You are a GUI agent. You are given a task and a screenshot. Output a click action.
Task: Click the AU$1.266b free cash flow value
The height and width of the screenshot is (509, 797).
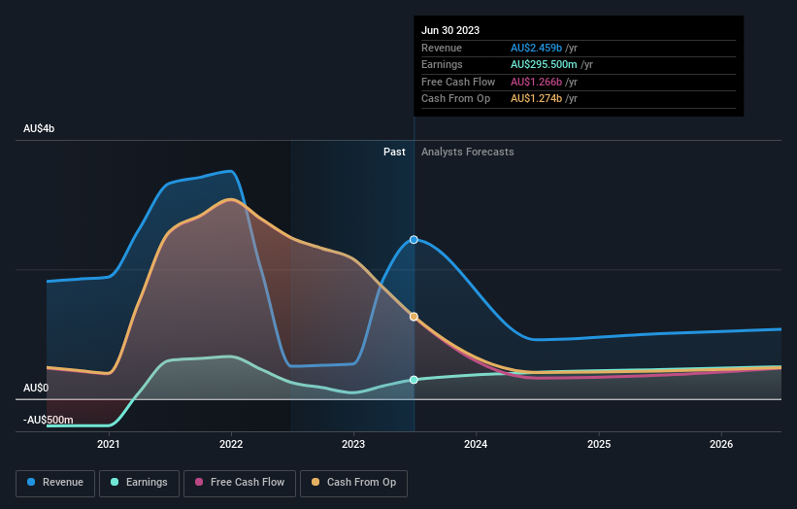coord(536,82)
